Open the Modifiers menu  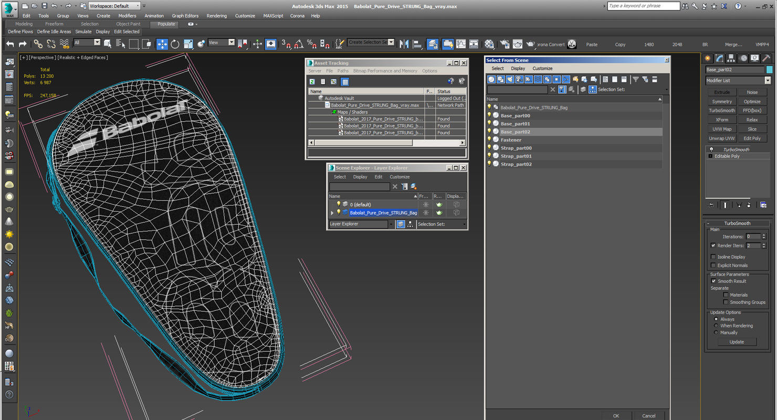click(x=127, y=16)
